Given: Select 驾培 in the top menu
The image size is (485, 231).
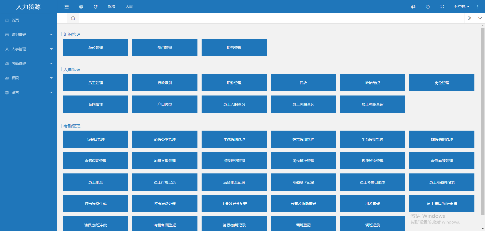Looking at the screenshot, I should tap(112, 7).
